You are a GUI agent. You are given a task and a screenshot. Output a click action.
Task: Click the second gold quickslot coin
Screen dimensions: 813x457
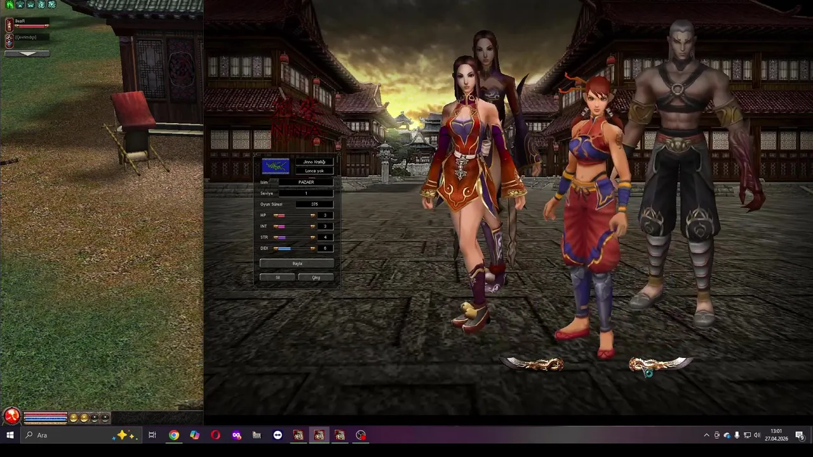pos(84,418)
